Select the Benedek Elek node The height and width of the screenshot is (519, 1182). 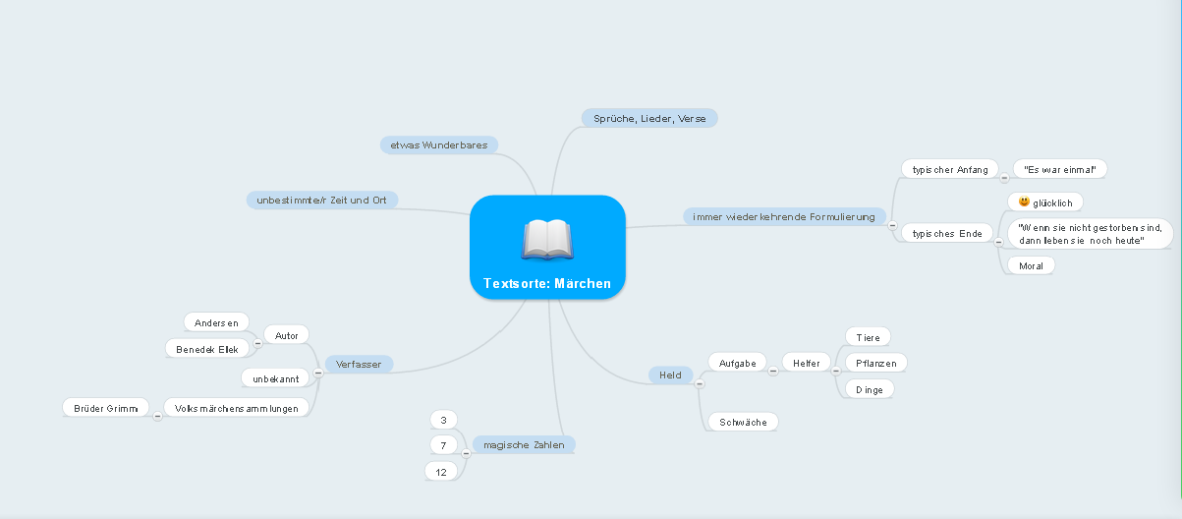pos(207,349)
